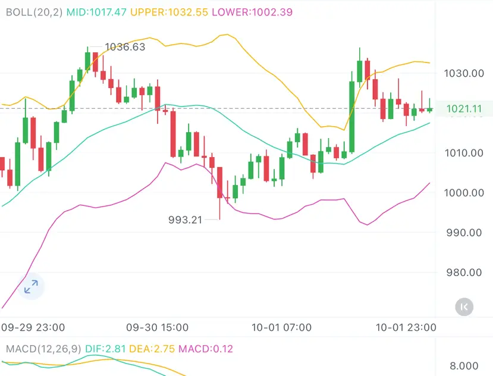Click the 980.00 price axis label

pyautogui.click(x=464, y=272)
